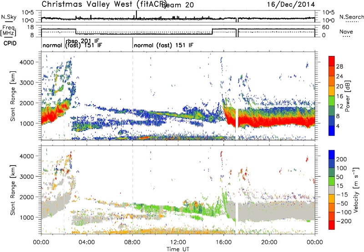Select the '16:00' time axis label
This screenshot has height=252, width=364.
224,242
